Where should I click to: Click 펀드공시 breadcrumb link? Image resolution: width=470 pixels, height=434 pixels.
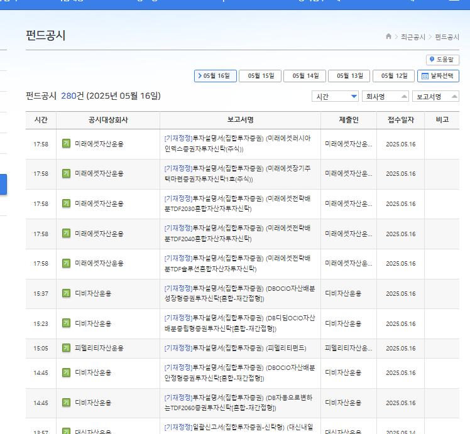(447, 37)
